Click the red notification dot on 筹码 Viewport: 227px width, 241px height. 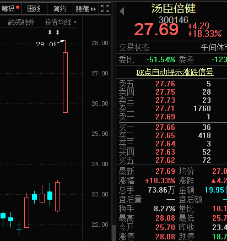coord(18,7)
